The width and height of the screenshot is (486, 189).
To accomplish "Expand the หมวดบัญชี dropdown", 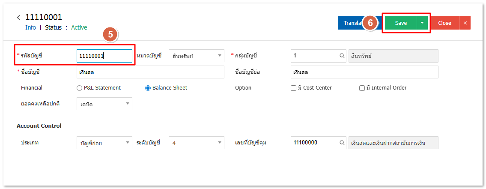I will tap(197, 56).
